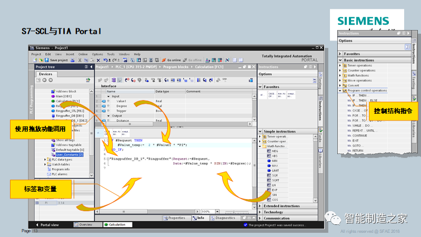Open the Online menu
This screenshot has width=421, height=237.
(x=83, y=54)
